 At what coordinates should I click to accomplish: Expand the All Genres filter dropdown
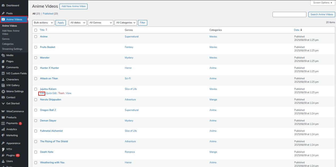click(100, 23)
